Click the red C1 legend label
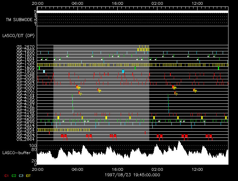Viewport: 238px width, 181px height. point(6,176)
